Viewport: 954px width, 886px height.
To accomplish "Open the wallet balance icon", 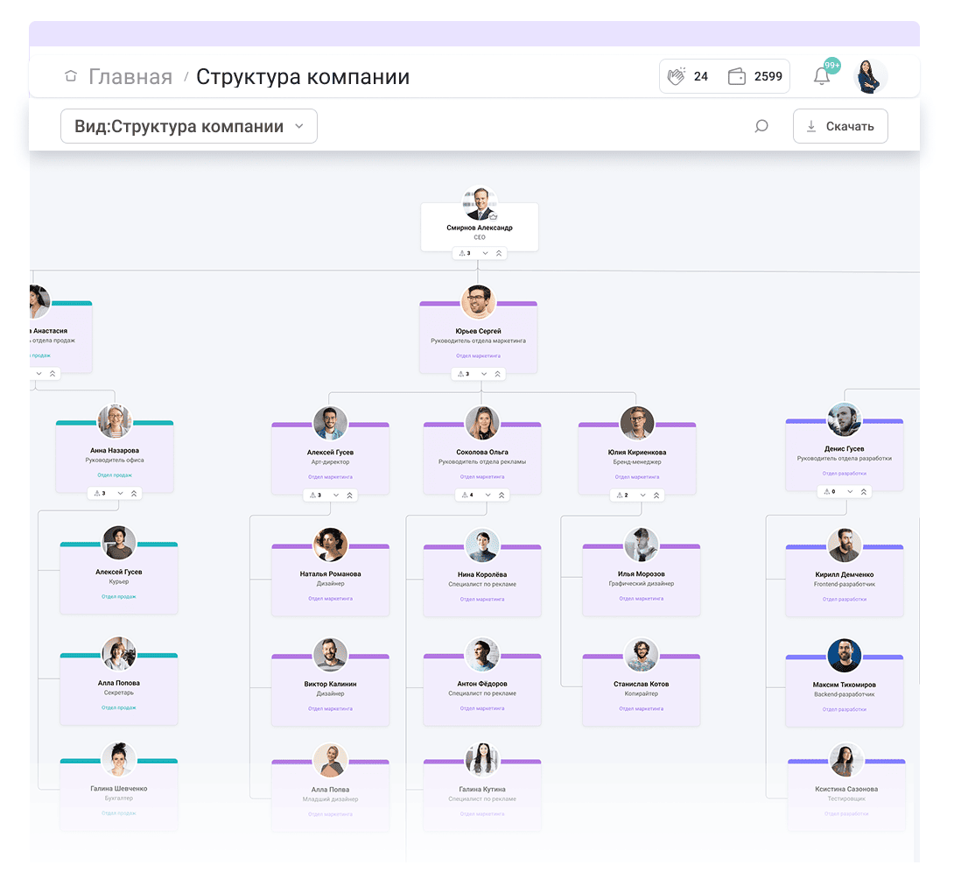I will click(x=735, y=76).
